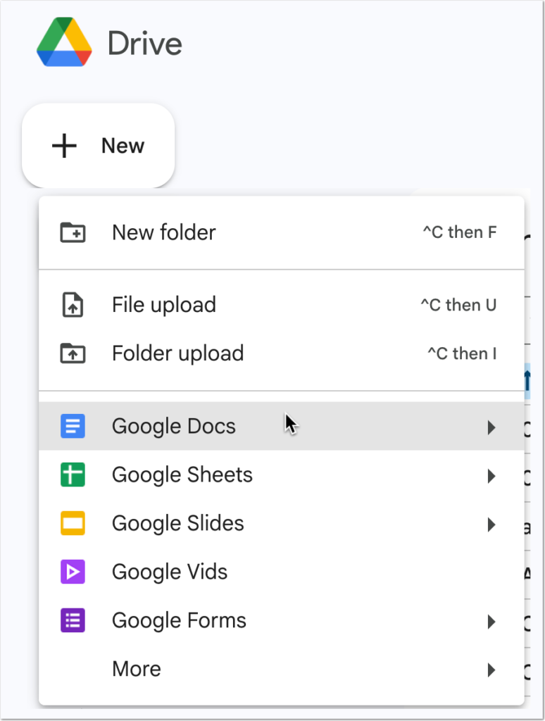Click the blue Google Docs icon
The image size is (545, 721).
coord(73,427)
